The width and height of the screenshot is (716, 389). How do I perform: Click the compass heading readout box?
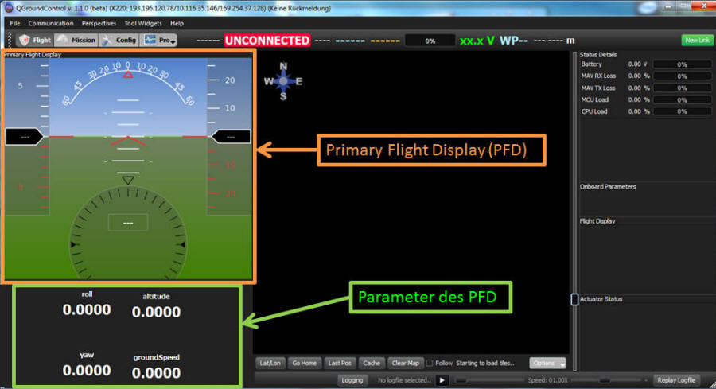click(x=128, y=223)
